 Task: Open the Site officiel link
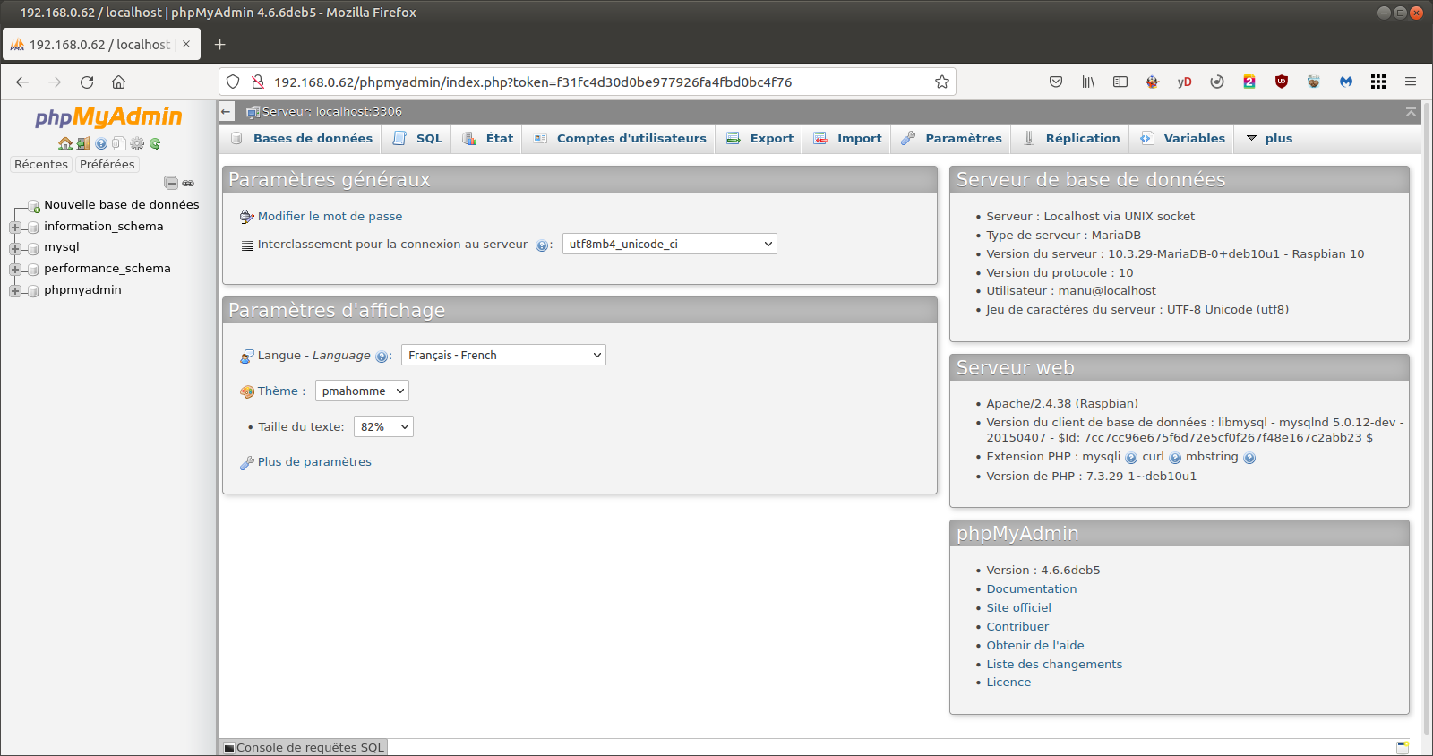tap(1018, 607)
